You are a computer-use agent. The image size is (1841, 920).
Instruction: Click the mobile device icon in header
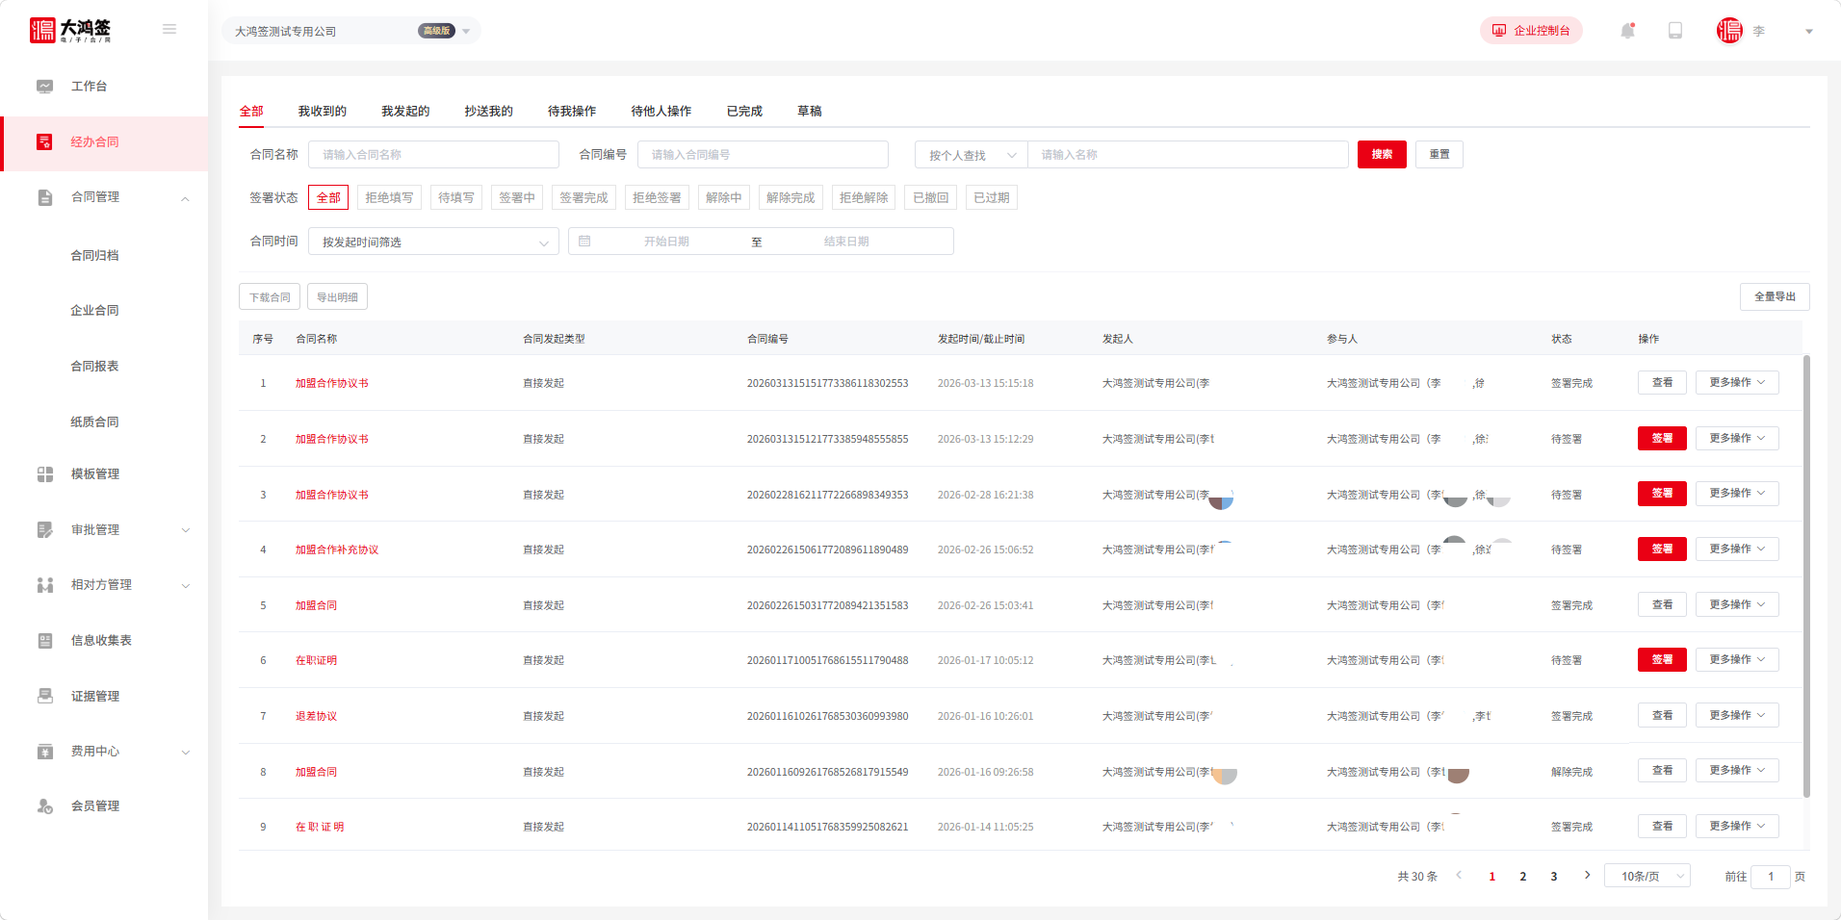tap(1675, 31)
